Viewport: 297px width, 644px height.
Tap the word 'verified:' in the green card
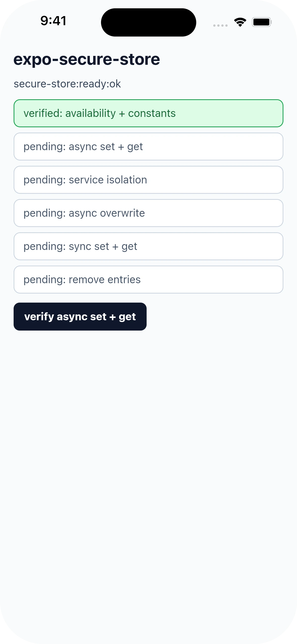pos(43,113)
